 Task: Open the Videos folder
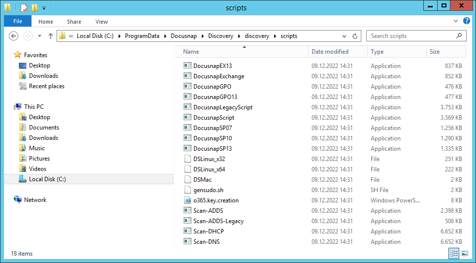point(37,168)
